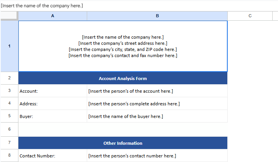This screenshot has width=278, height=162.
Task: Select row 6 header
Action: pyautogui.click(x=9, y=129)
